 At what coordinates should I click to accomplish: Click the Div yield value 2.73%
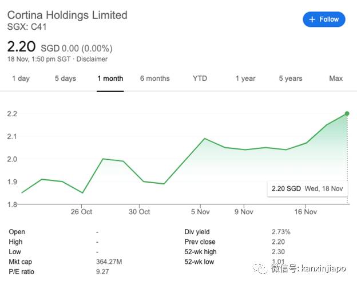[280, 232]
